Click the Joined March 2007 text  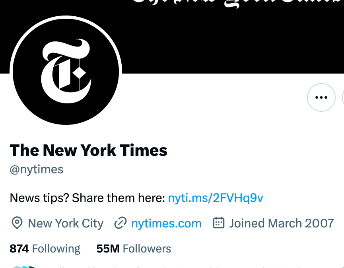(x=282, y=223)
